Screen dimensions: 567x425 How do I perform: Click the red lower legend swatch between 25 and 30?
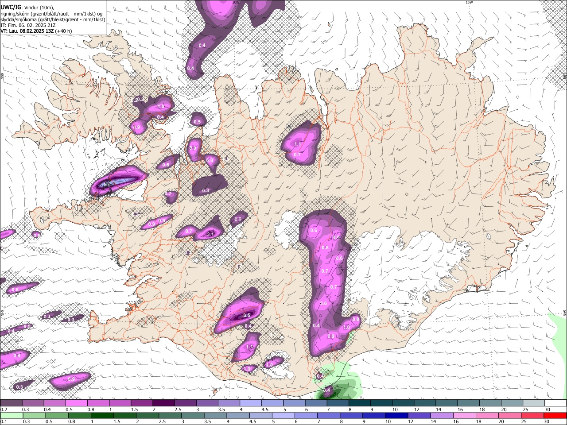pos(532,415)
